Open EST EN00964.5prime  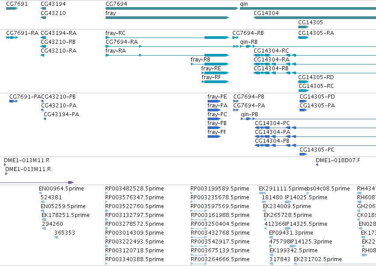coord(61,189)
